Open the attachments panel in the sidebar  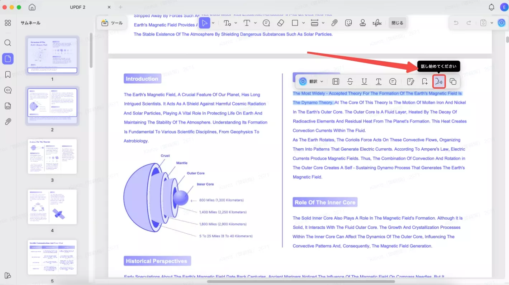coord(8,122)
